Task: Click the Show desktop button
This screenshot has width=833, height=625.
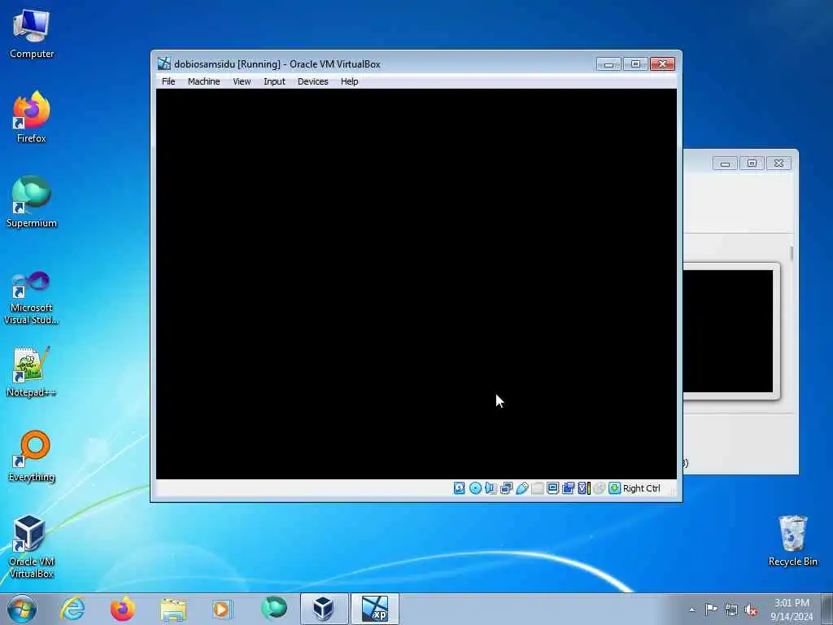Action: pos(827,609)
